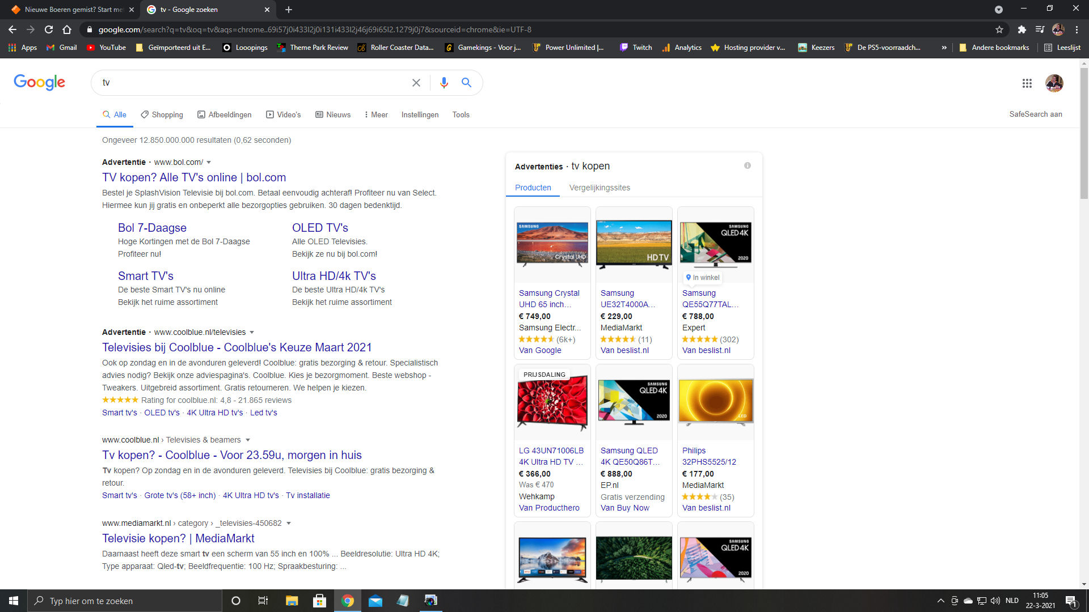Open File Explorer from the taskbar
The image size is (1089, 612).
tap(292, 601)
